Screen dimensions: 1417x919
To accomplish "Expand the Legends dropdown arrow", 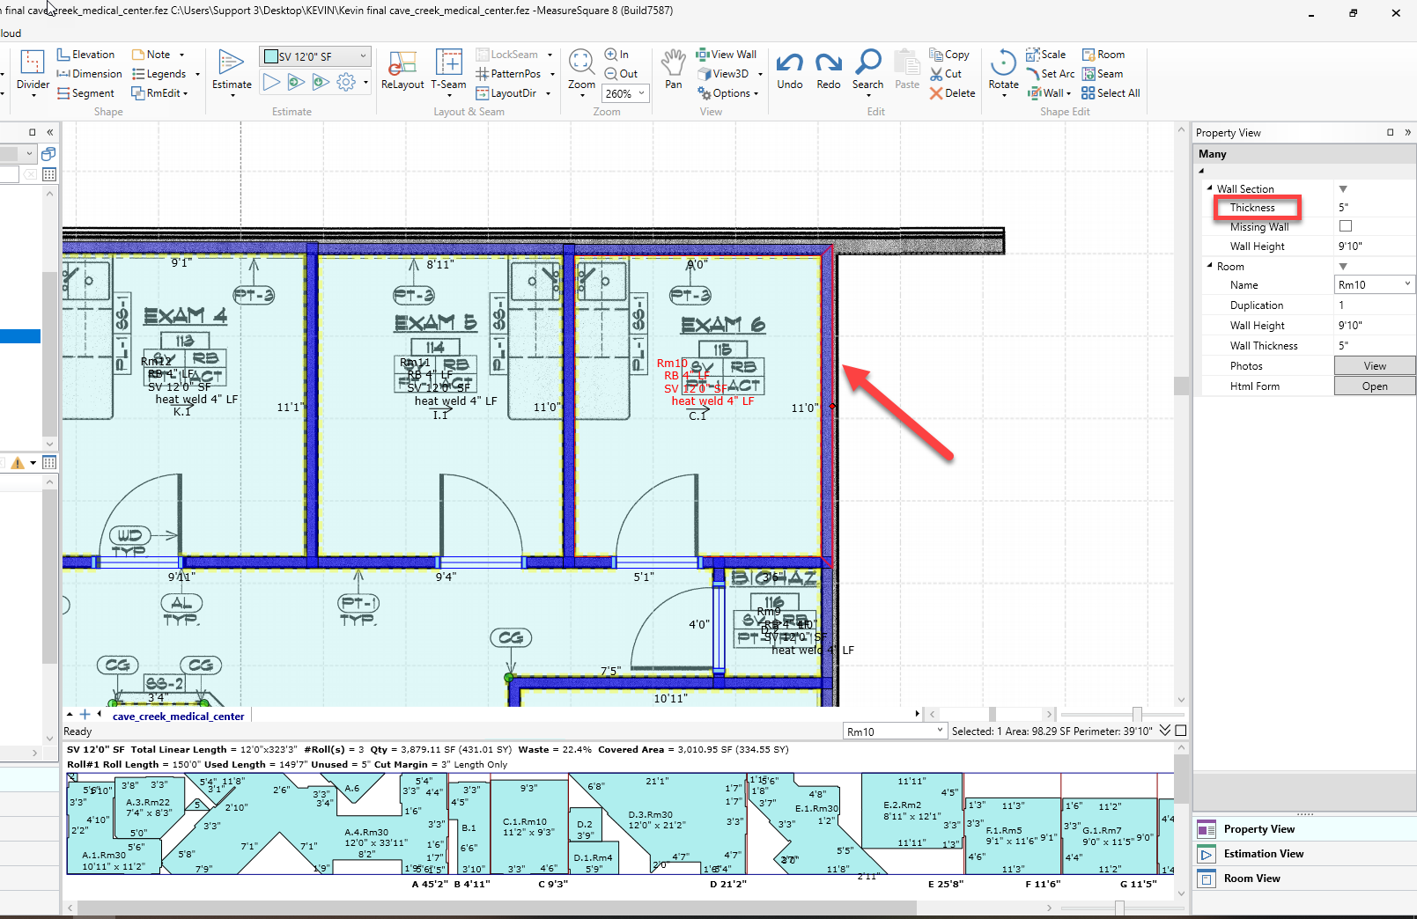I will 198,74.
